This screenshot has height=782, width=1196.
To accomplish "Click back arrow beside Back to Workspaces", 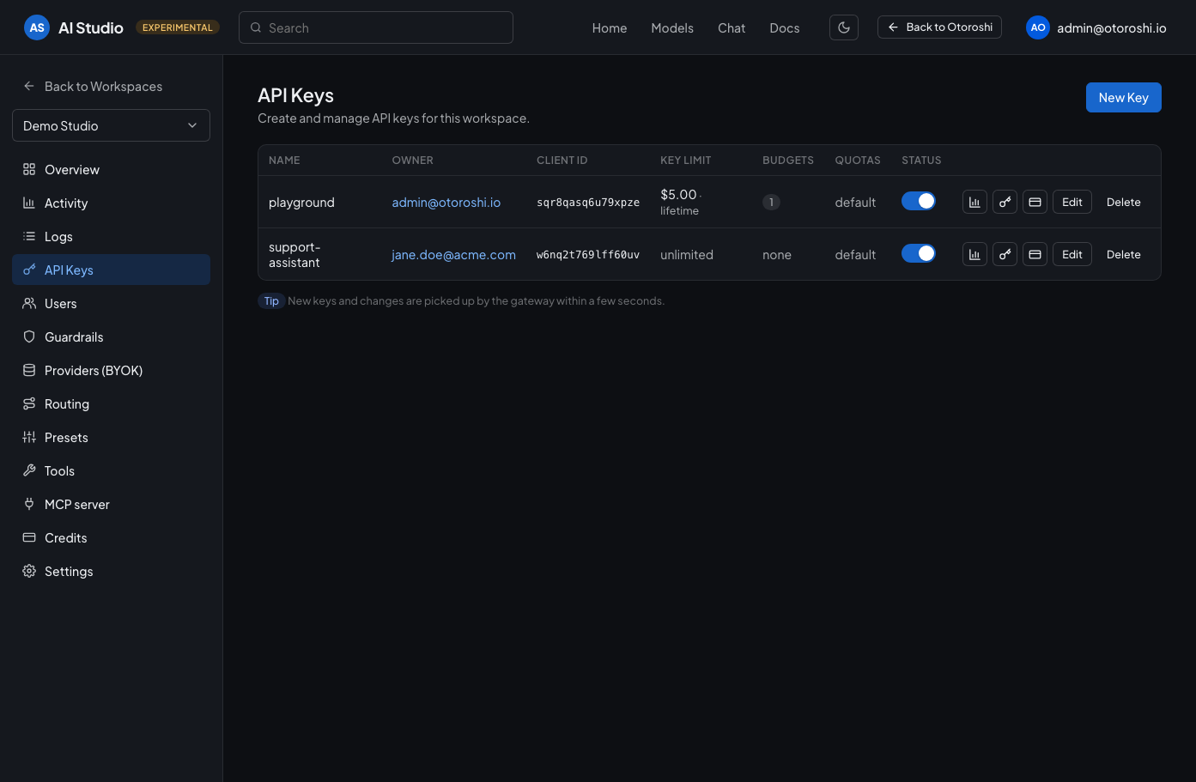I will (29, 86).
